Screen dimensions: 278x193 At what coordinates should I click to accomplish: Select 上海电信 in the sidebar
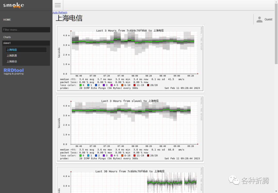[x=26, y=50]
